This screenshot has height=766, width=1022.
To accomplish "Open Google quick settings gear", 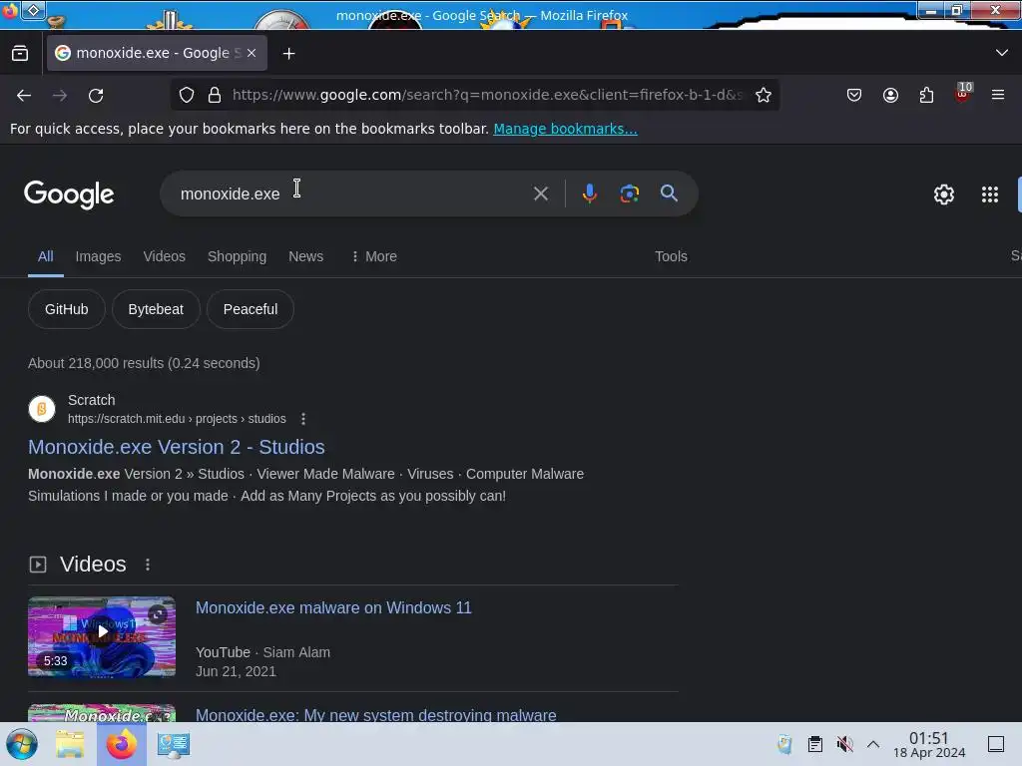I will point(944,194).
